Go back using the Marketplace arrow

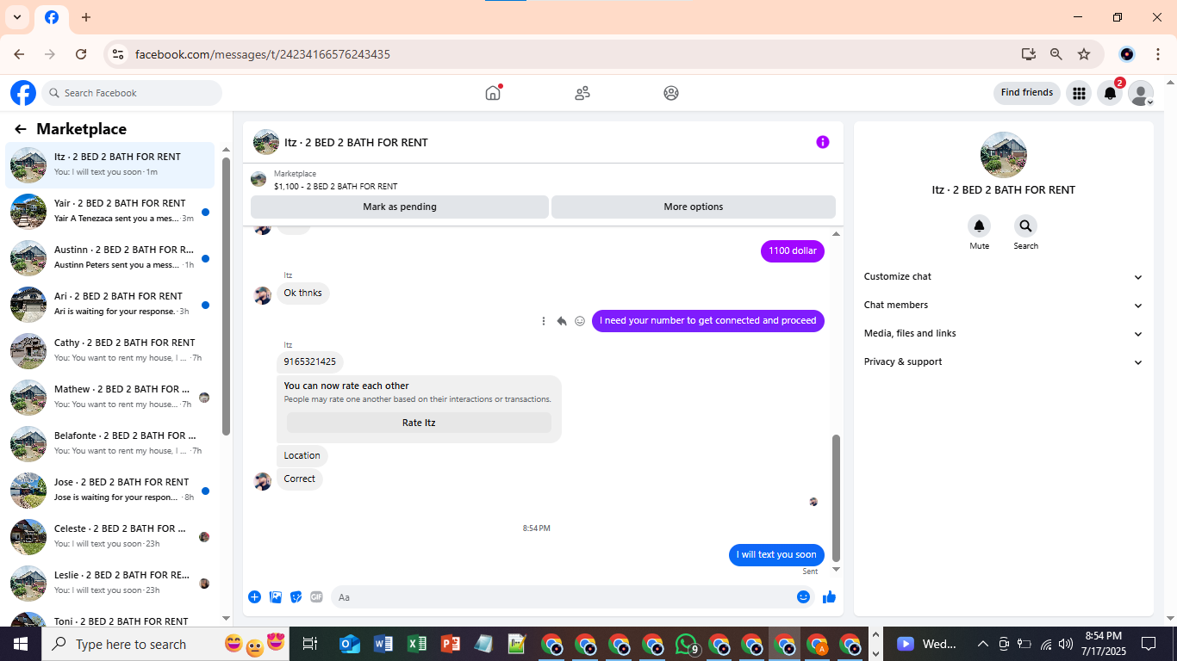tap(21, 129)
